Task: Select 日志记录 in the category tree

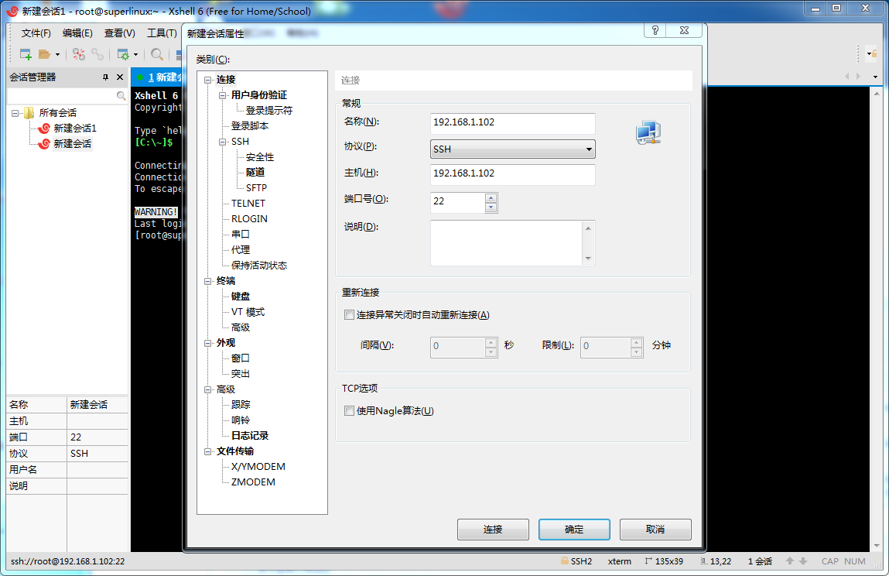Action: [x=249, y=435]
